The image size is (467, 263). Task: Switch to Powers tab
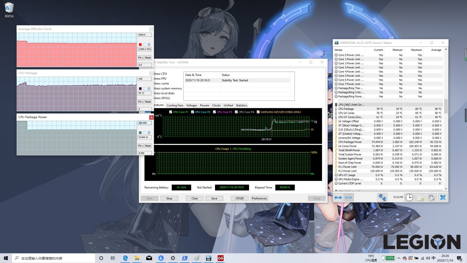(204, 105)
